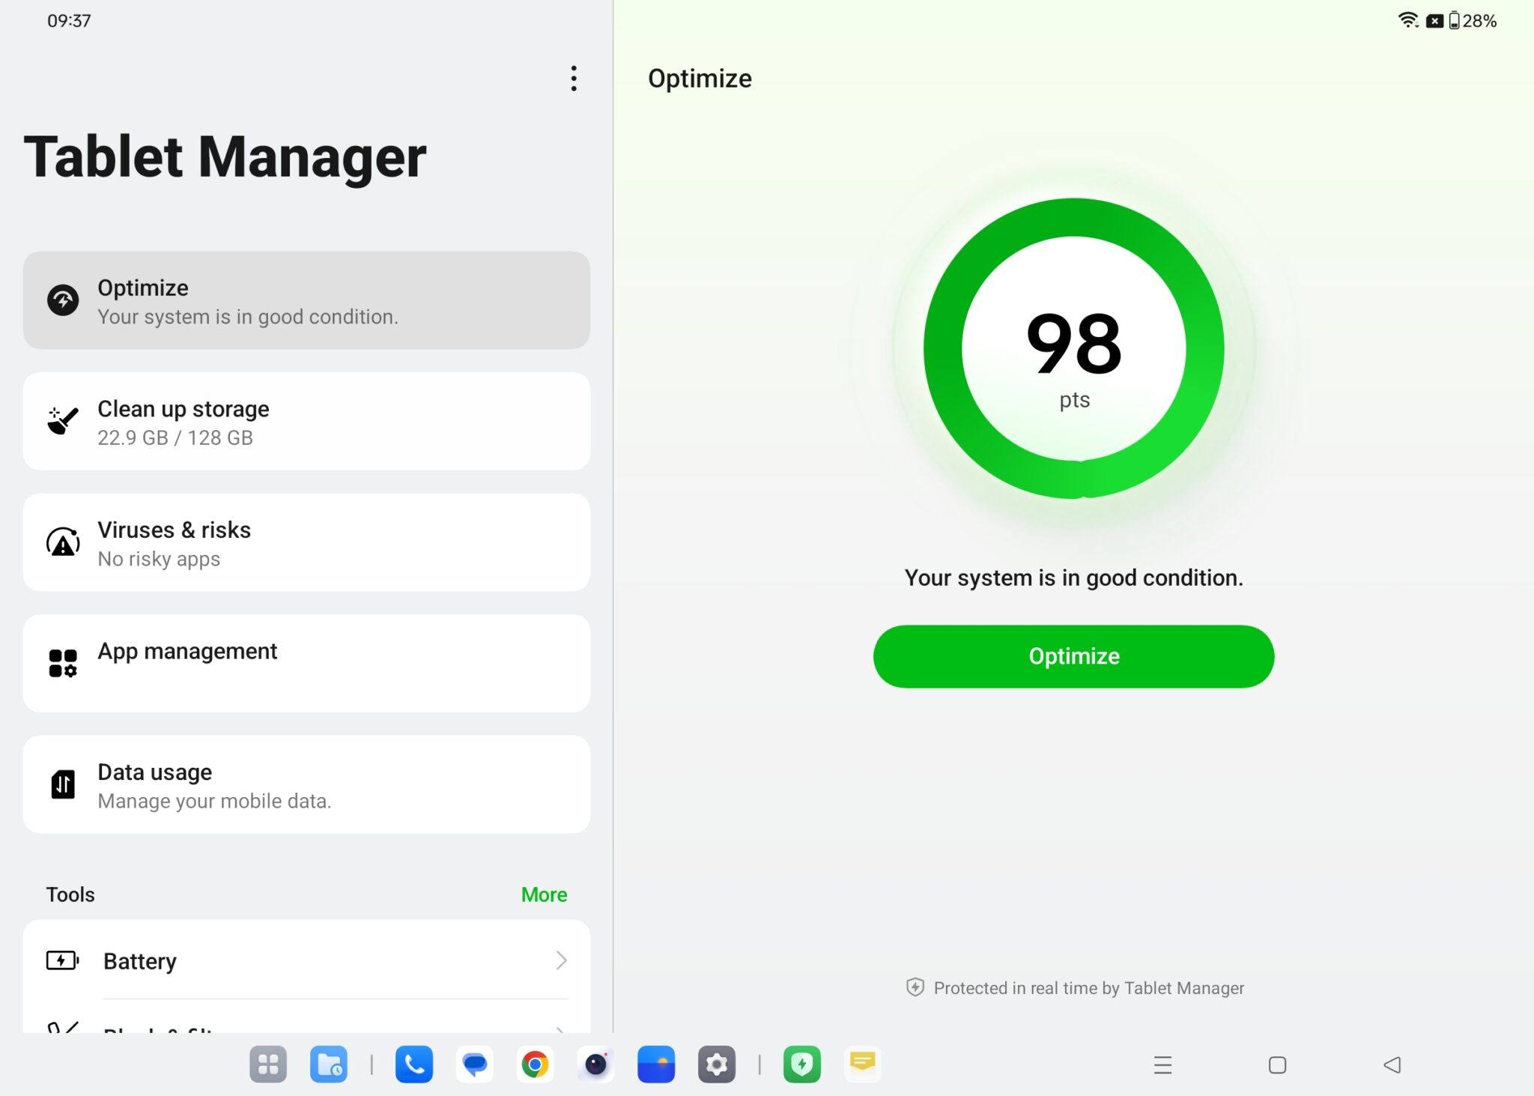Click the Viruses & risks warning icon
1534x1096 pixels.
(x=62, y=542)
